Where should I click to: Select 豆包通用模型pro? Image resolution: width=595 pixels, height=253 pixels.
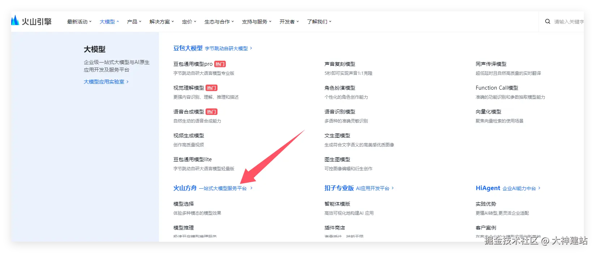pyautogui.click(x=193, y=64)
